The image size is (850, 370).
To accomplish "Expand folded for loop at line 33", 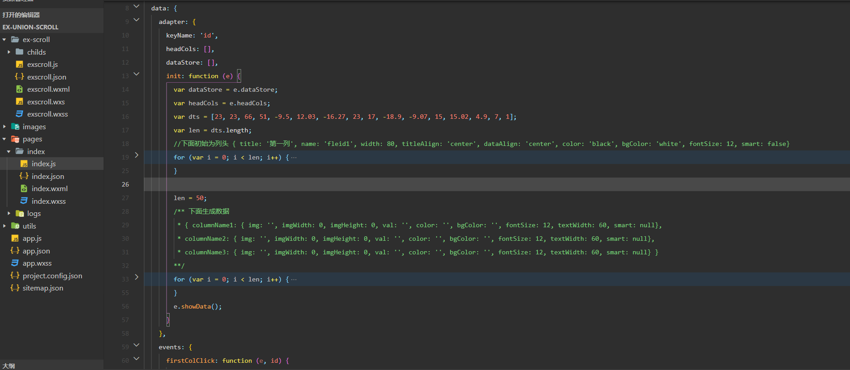I will coord(137,277).
